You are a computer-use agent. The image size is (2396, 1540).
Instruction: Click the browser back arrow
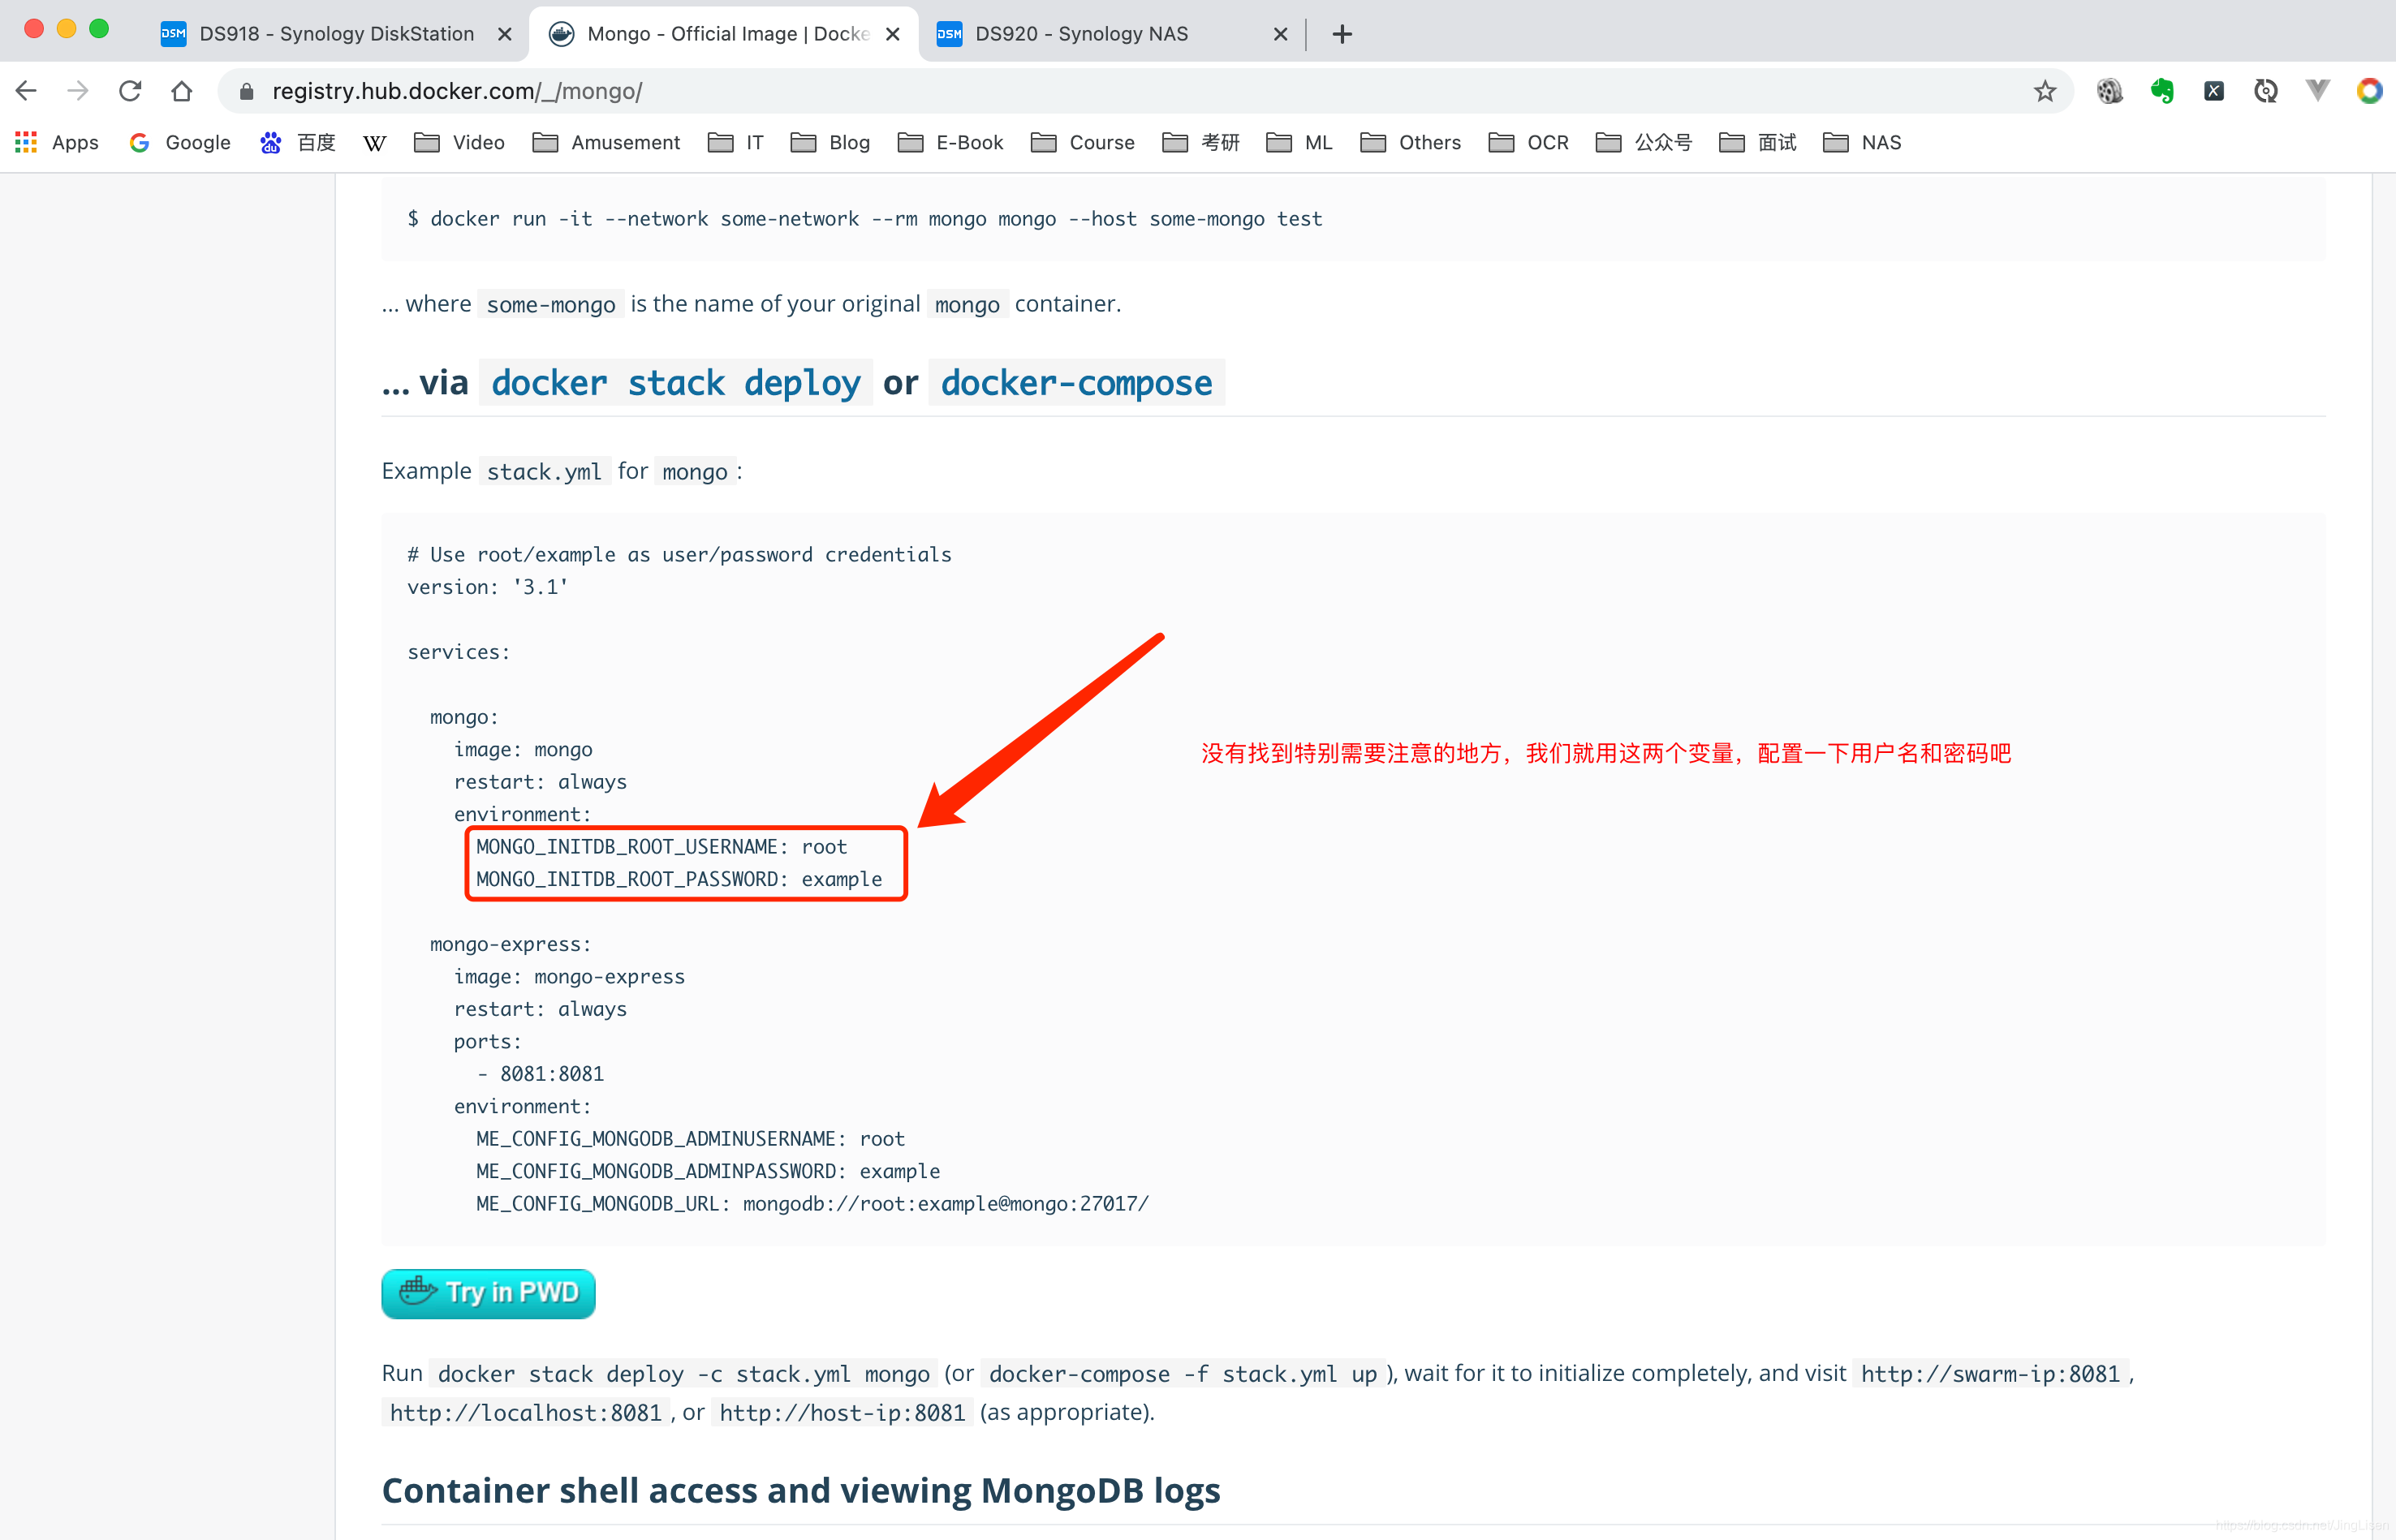(x=27, y=91)
